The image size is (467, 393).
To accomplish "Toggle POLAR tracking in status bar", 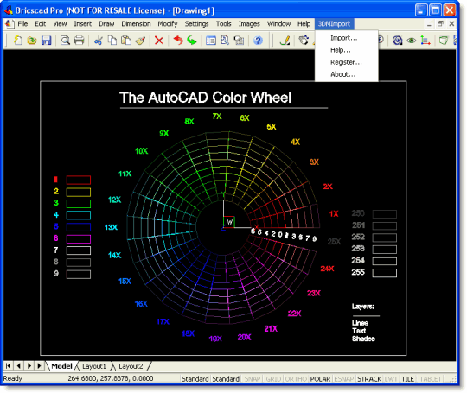I will [320, 379].
